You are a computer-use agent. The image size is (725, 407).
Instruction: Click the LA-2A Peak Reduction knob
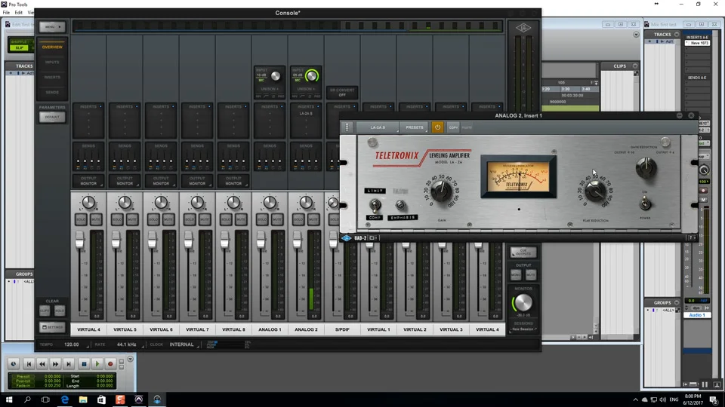click(595, 190)
